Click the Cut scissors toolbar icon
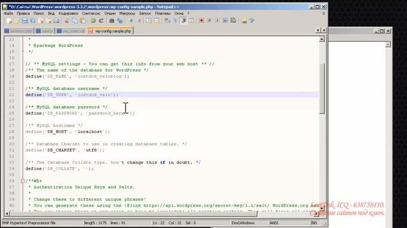Image resolution: width=407 pixels, height=228 pixels. (x=66, y=21)
